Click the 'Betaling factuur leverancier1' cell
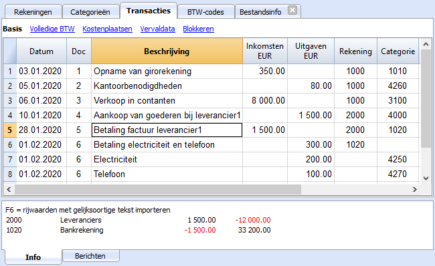 click(x=167, y=130)
